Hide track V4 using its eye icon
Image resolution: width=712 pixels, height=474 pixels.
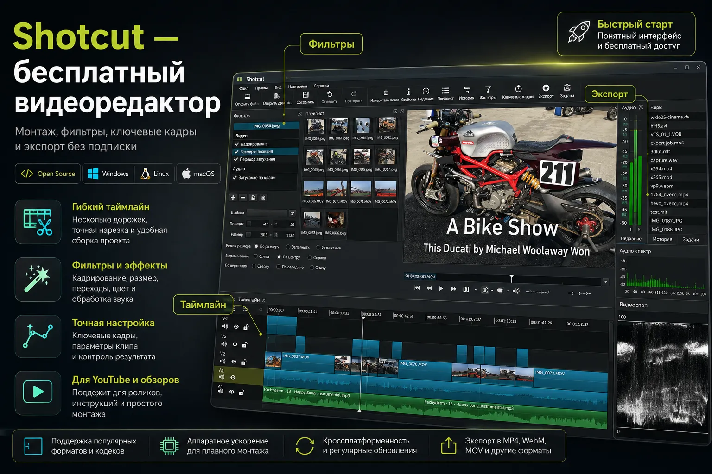click(x=236, y=327)
